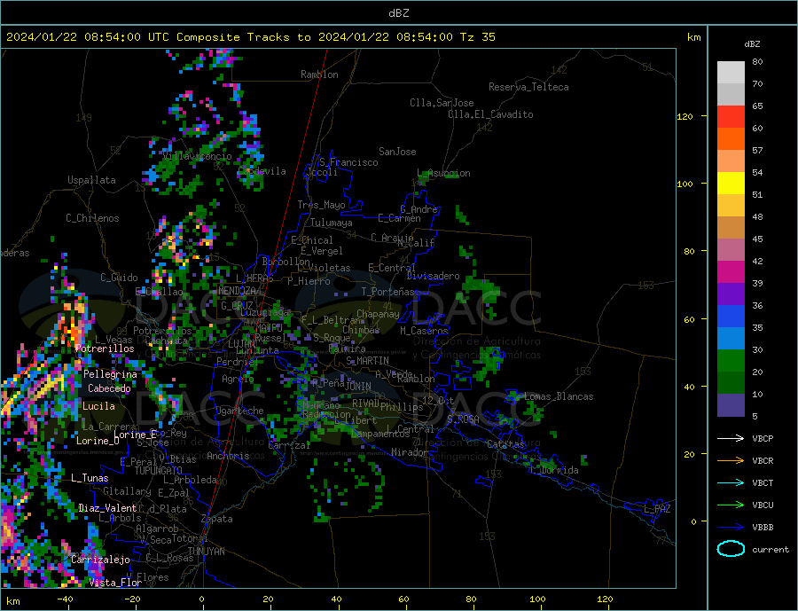
Task: Select the light blue swatch between 35 and 30
Action: (731, 339)
